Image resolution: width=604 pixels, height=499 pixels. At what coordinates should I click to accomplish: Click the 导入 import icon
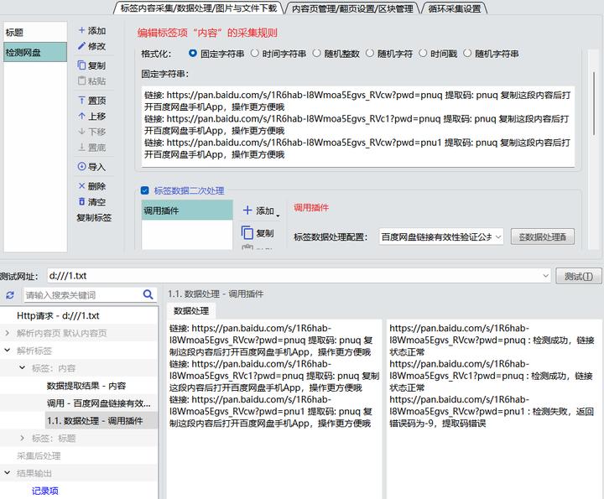point(81,166)
